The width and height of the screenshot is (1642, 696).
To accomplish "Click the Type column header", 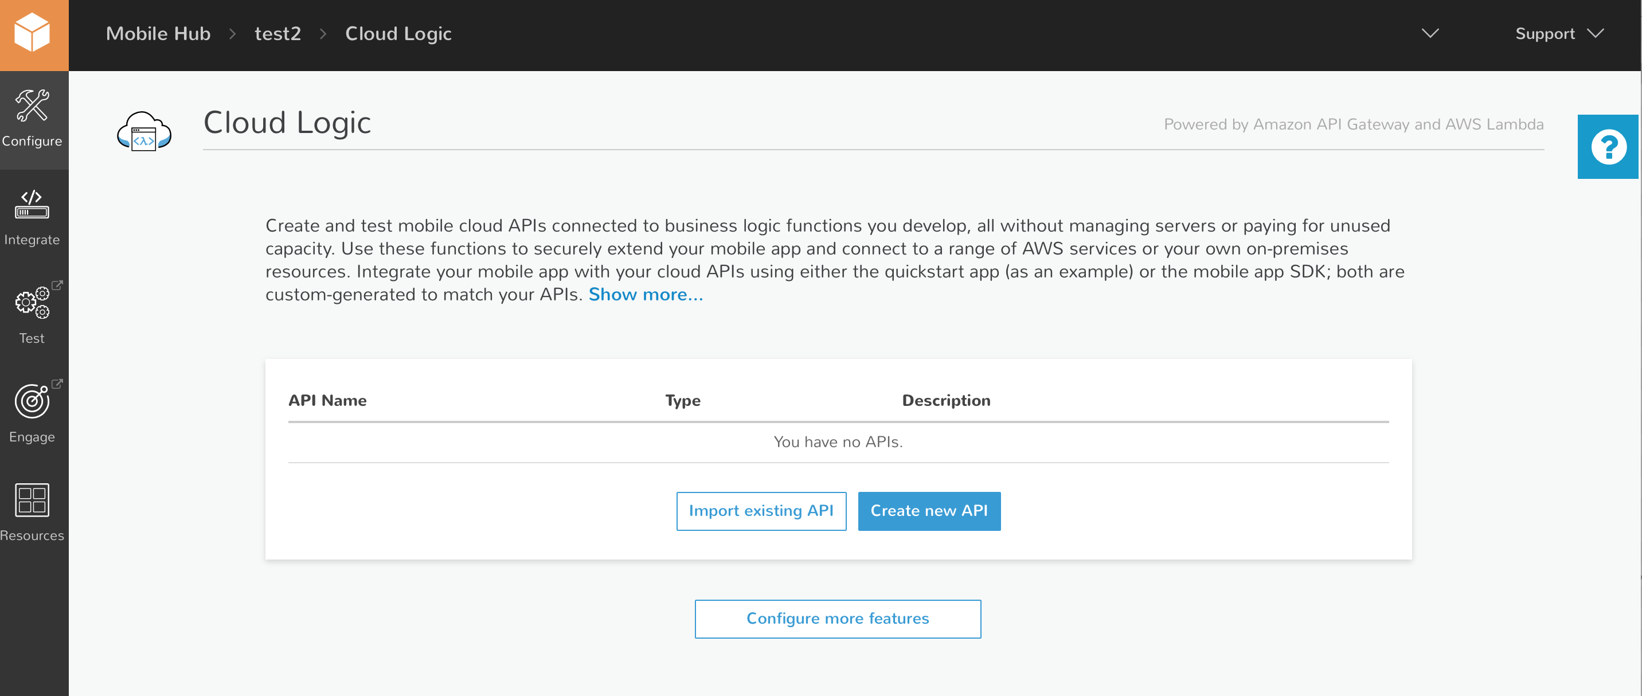I will point(683,401).
